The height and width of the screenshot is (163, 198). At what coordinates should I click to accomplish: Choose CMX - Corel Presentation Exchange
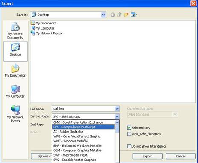(84, 122)
